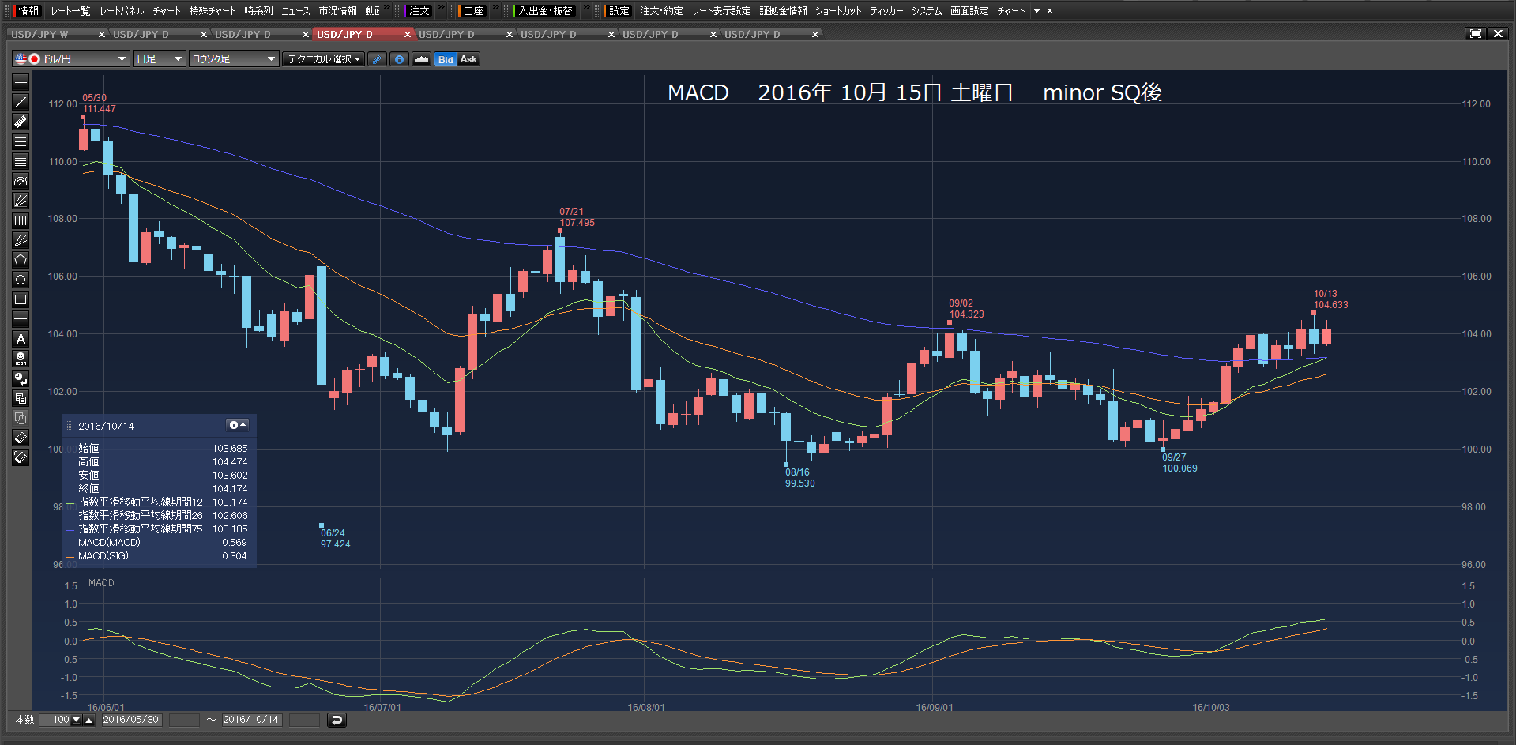Click the pencil edit icon in chart toolbar
This screenshot has height=745, width=1516.
click(x=378, y=59)
